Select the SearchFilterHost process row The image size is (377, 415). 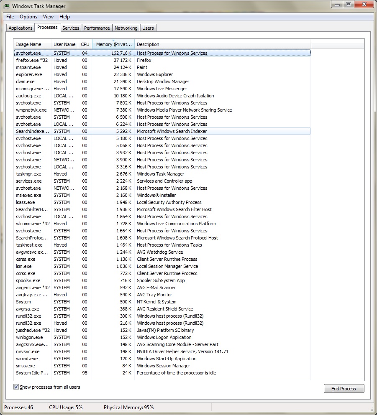(x=162, y=209)
